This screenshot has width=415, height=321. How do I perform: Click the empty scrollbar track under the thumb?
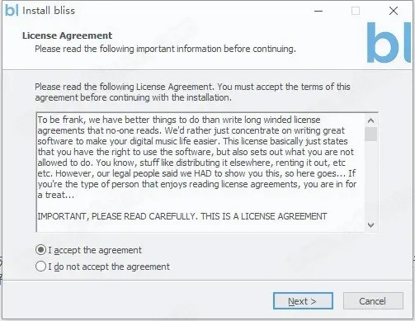tap(370, 180)
